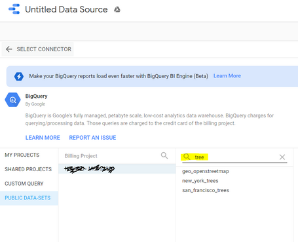Open the Billing Project search icon
This screenshot has height=242, width=298.
tap(164, 155)
